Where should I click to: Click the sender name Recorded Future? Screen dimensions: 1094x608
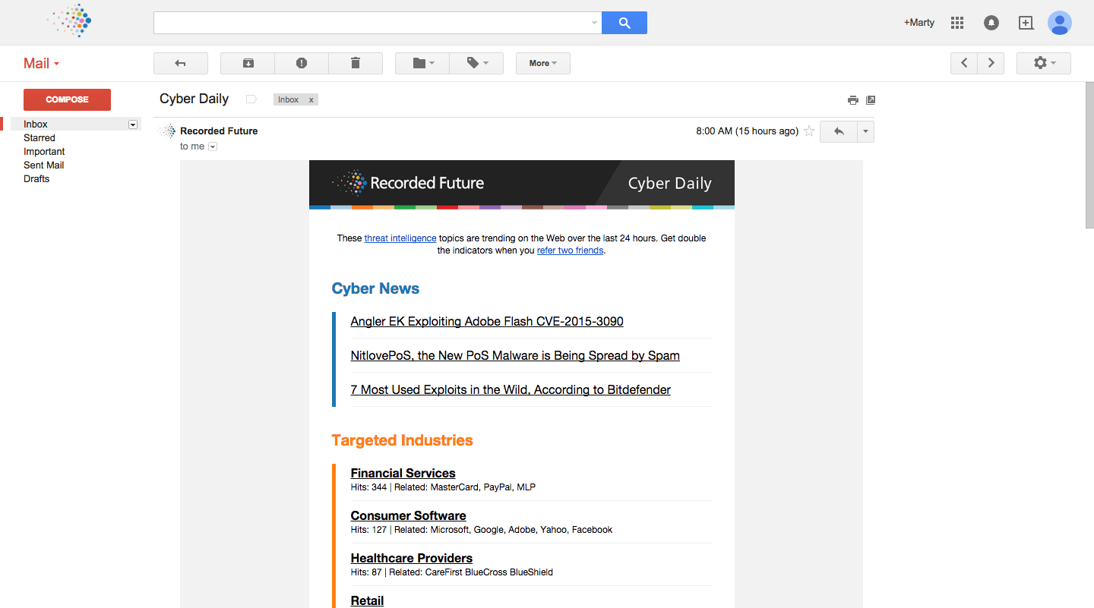click(219, 131)
